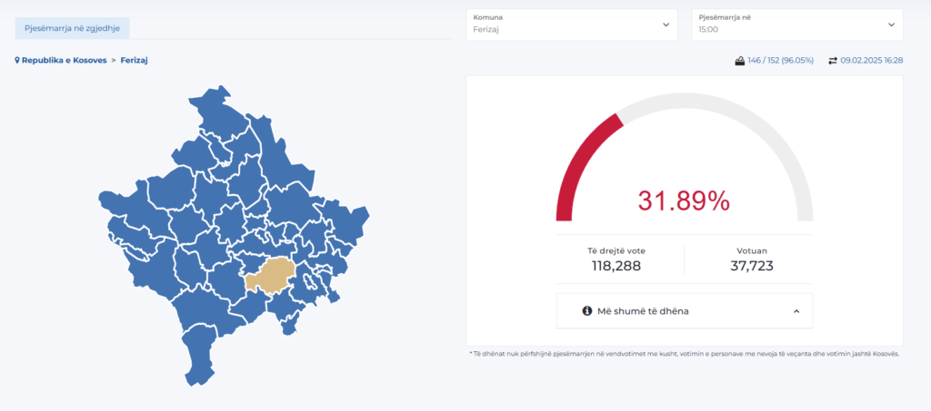Select the southernmost blue municipality on the map
The height and width of the screenshot is (411, 931).
[200, 358]
